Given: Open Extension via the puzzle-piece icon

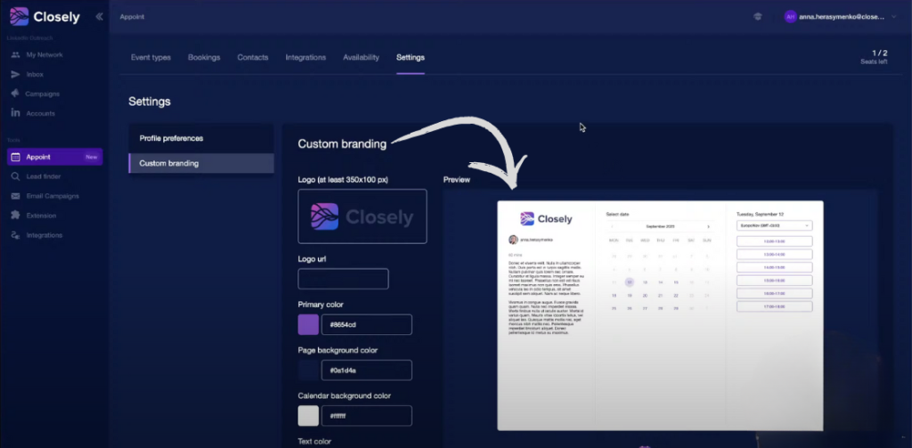Looking at the screenshot, I should (15, 216).
